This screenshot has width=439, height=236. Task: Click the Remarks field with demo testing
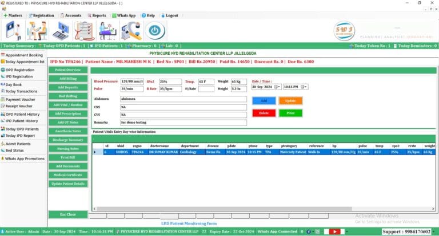(183, 123)
